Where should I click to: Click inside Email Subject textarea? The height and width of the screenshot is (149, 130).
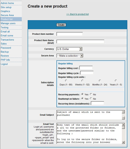point(89,115)
